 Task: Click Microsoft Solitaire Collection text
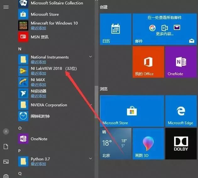click(57, 3)
